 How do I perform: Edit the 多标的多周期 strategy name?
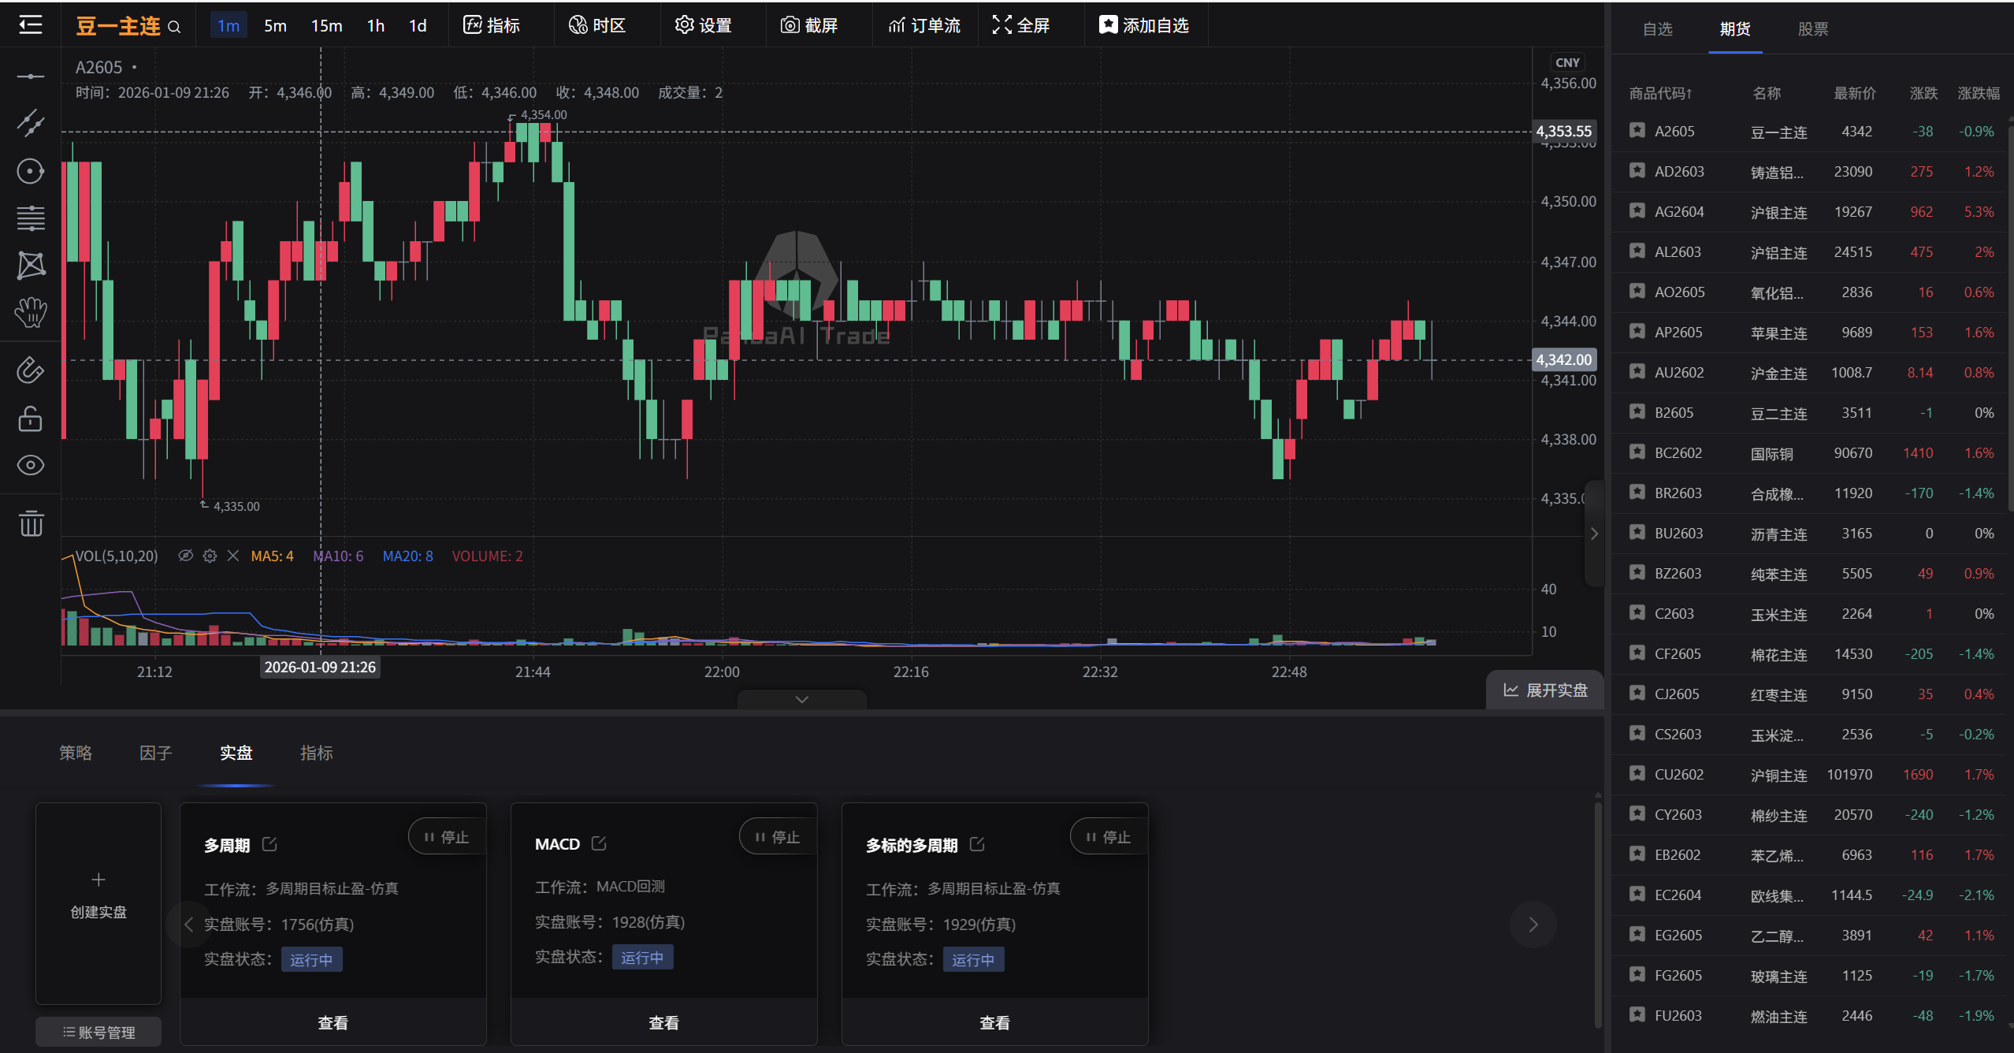pos(977,844)
